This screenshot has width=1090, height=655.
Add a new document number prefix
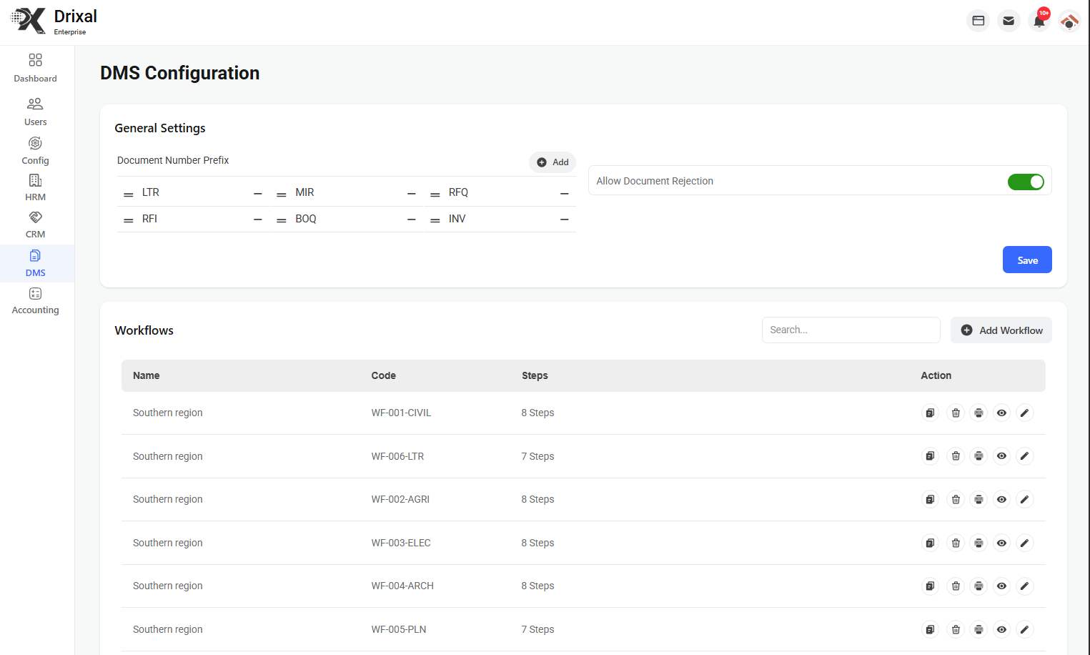(553, 162)
